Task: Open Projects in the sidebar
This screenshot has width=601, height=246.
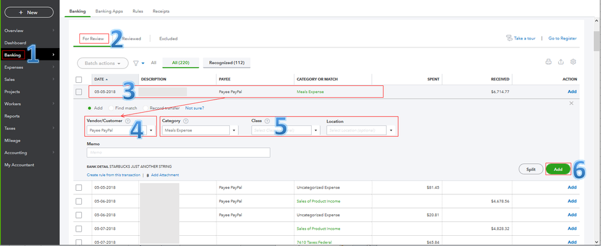Action: click(x=12, y=92)
